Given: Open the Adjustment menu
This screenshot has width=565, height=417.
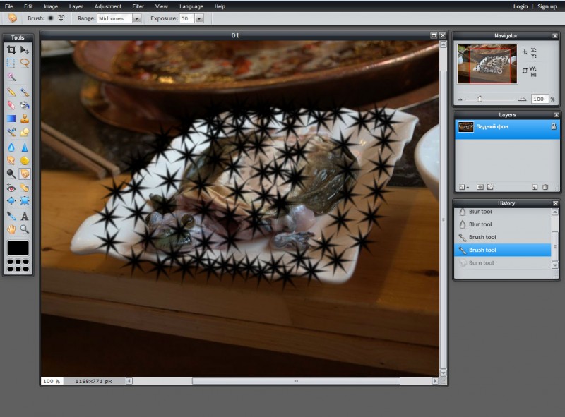Looking at the screenshot, I should [x=108, y=6].
